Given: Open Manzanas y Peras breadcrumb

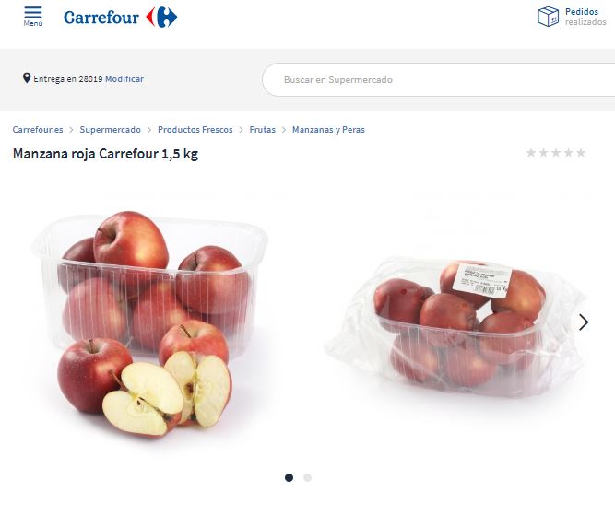Looking at the screenshot, I should pos(328,129).
